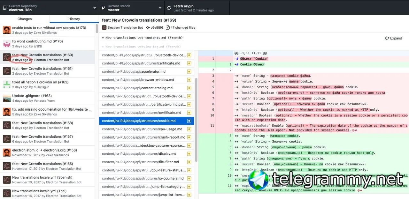
Task: Select commit 'Update .gitignore (#163)'
Action: pos(47,98)
